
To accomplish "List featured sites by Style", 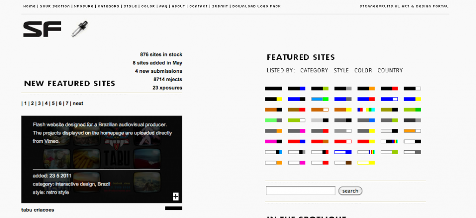I will click(x=341, y=71).
